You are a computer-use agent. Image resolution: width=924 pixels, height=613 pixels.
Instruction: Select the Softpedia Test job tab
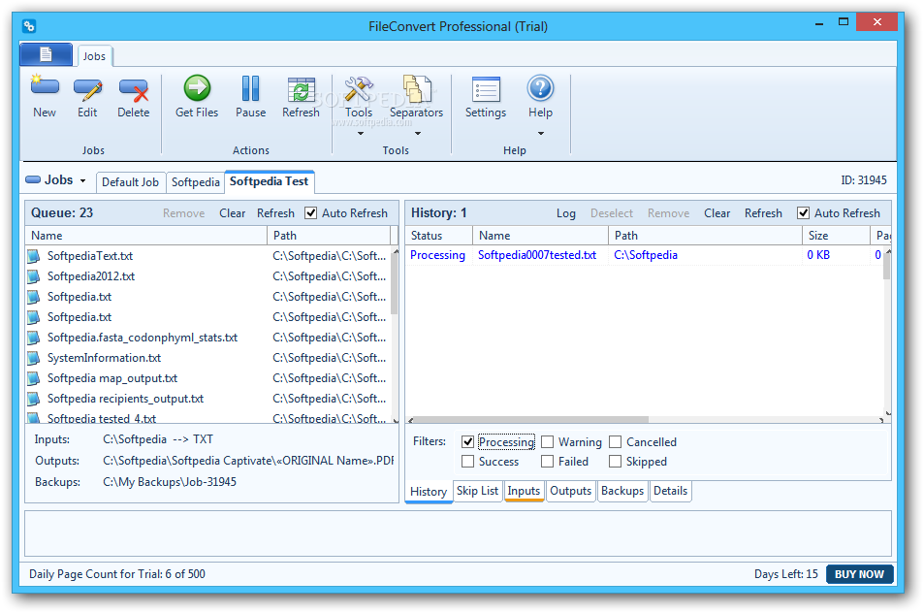coord(269,181)
